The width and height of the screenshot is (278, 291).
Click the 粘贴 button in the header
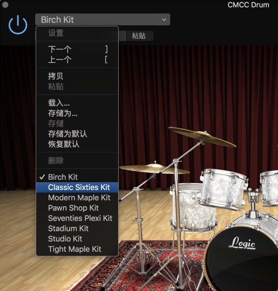coord(140,36)
